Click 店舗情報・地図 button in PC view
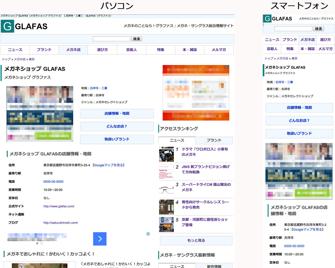This screenshot has width=335, height=268. pos(117,114)
